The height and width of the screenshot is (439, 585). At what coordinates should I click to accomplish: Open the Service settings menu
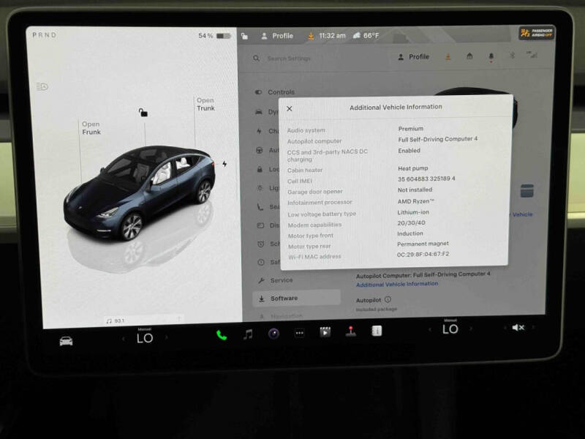[x=276, y=280]
